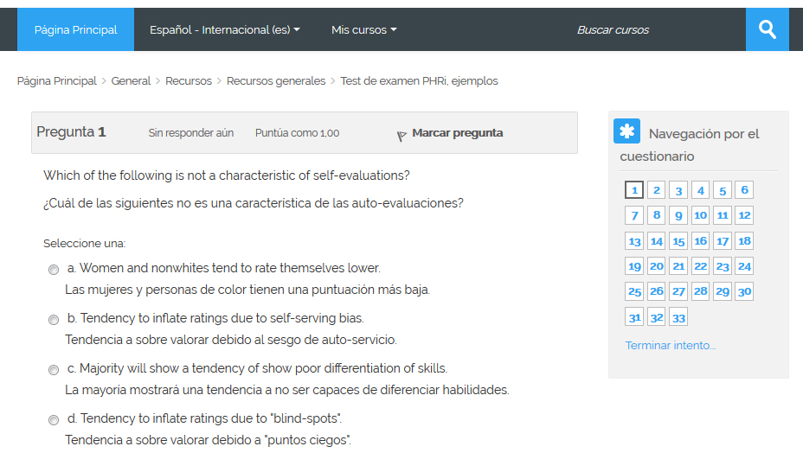
Task: Click the 'Sin responder aún' status text
Action: pyautogui.click(x=191, y=133)
